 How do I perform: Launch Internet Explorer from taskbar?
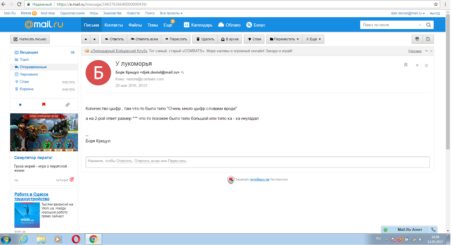click(x=24, y=239)
